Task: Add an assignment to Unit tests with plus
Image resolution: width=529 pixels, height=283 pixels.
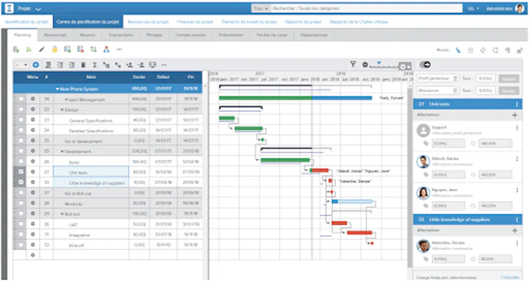Action: pyautogui.click(x=515, y=115)
